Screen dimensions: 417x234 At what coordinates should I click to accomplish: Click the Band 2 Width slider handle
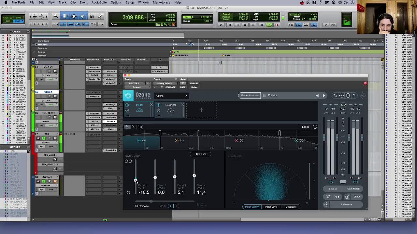[x=155, y=177]
